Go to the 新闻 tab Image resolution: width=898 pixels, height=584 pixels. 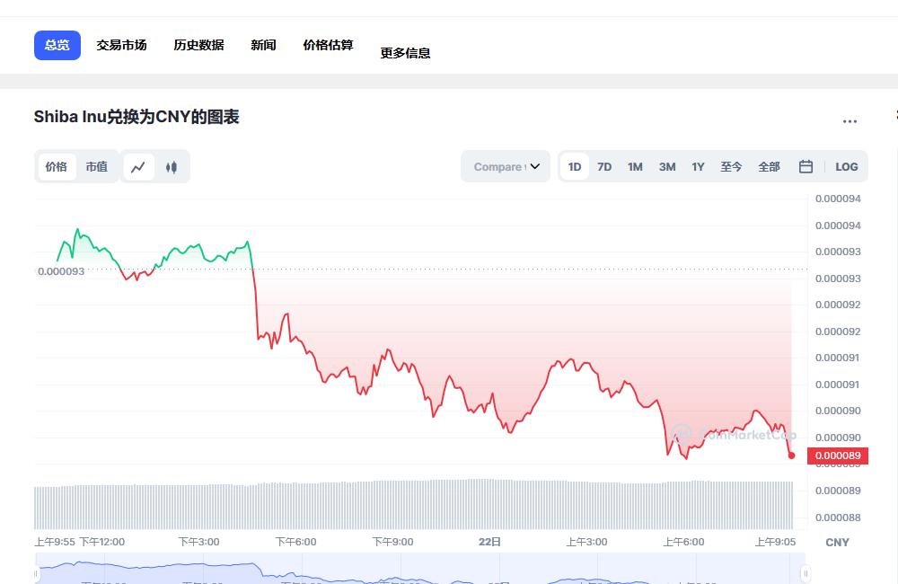pyautogui.click(x=263, y=45)
